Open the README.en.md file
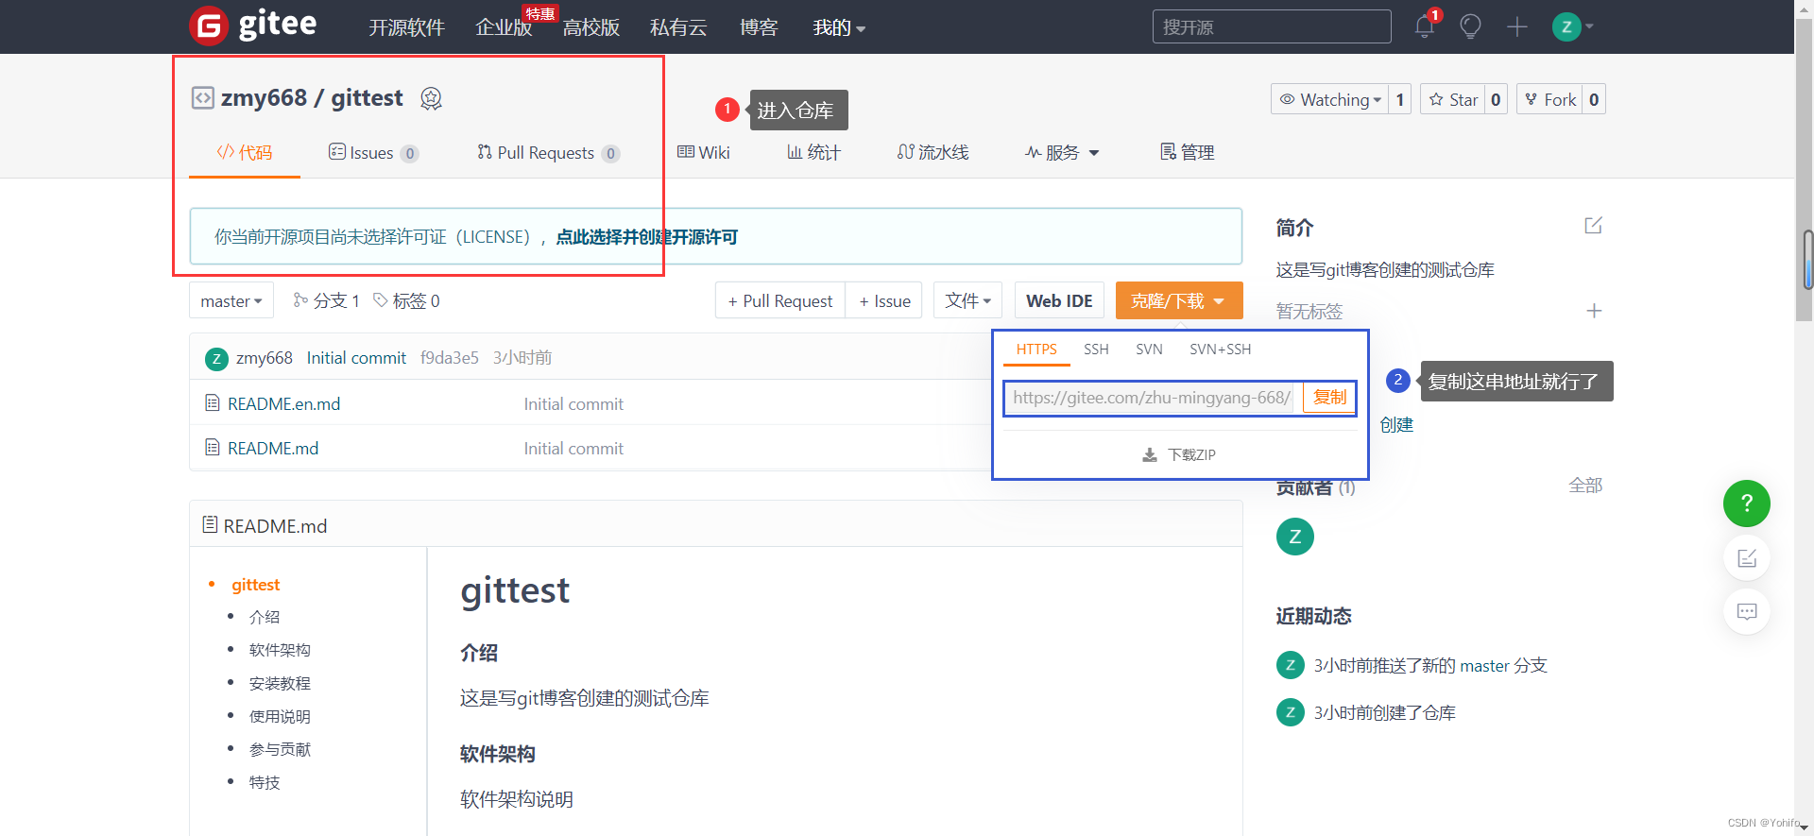Image resolution: width=1814 pixels, height=836 pixels. (x=283, y=403)
